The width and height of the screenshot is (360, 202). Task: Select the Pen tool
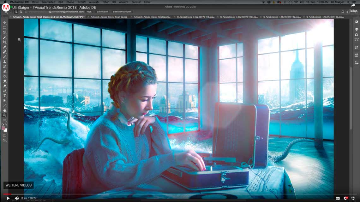click(x=5, y=91)
